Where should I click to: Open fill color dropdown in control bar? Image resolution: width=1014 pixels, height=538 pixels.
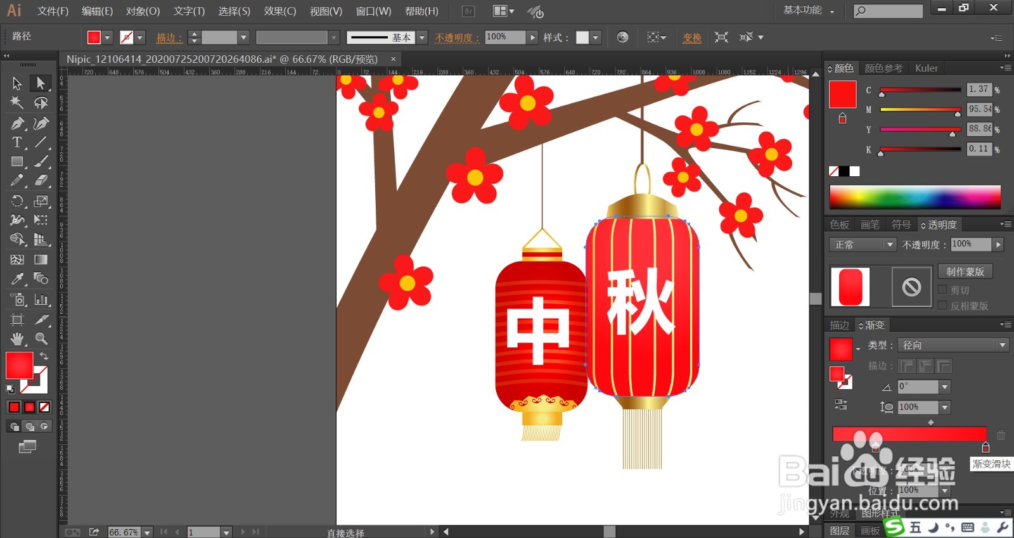click(107, 37)
